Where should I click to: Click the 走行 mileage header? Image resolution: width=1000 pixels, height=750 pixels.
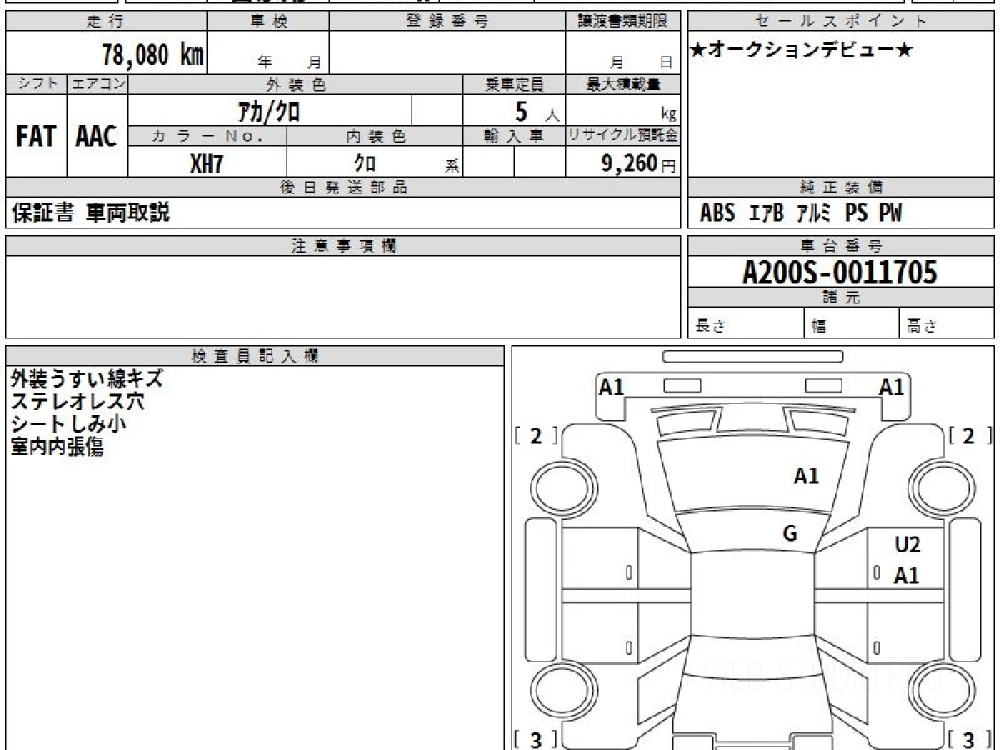point(105,22)
